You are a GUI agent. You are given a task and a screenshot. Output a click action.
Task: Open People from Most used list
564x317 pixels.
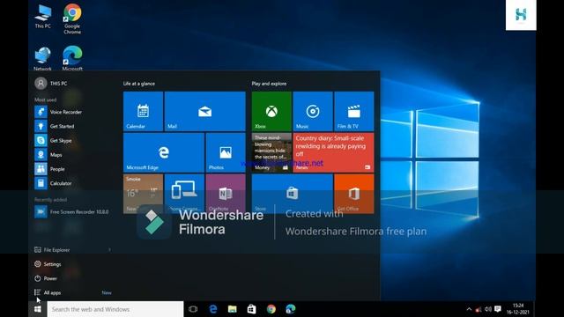click(72, 169)
